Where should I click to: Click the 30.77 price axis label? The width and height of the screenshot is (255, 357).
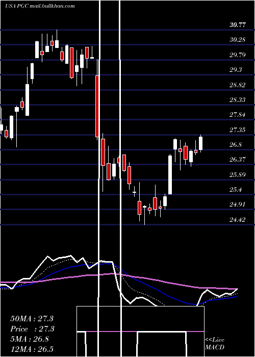238,25
